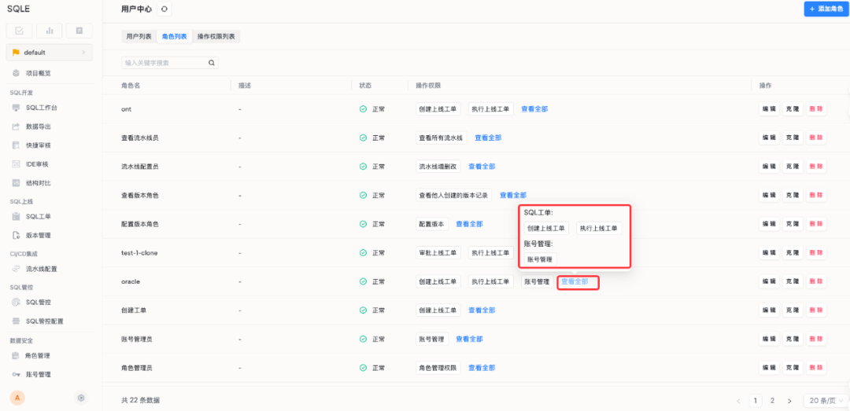The width and height of the screenshot is (850, 411).
Task: Click the search magnifier icon
Action: coord(211,63)
